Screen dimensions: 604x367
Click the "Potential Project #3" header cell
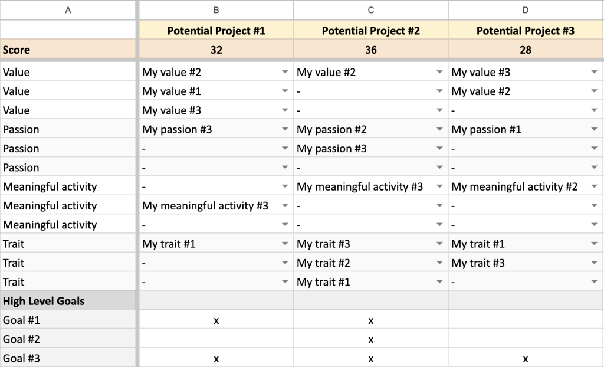525,31
